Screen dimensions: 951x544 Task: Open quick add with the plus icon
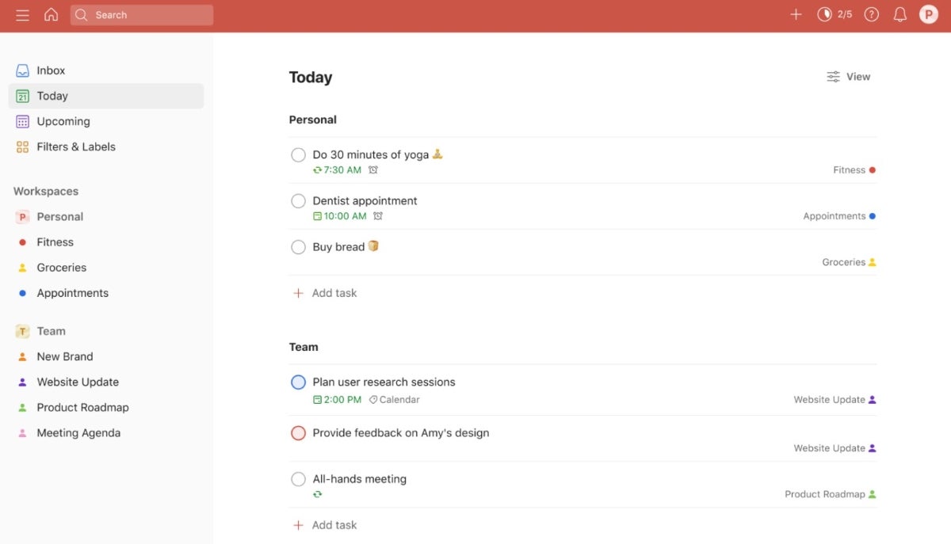coord(795,13)
